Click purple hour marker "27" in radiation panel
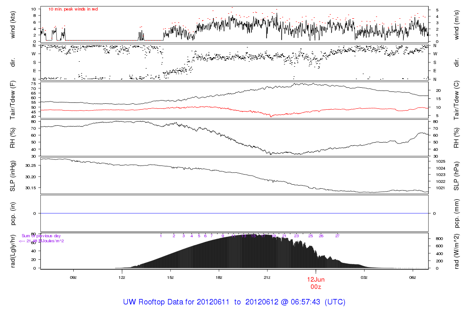The height and width of the screenshot is (320, 469). pos(338,236)
